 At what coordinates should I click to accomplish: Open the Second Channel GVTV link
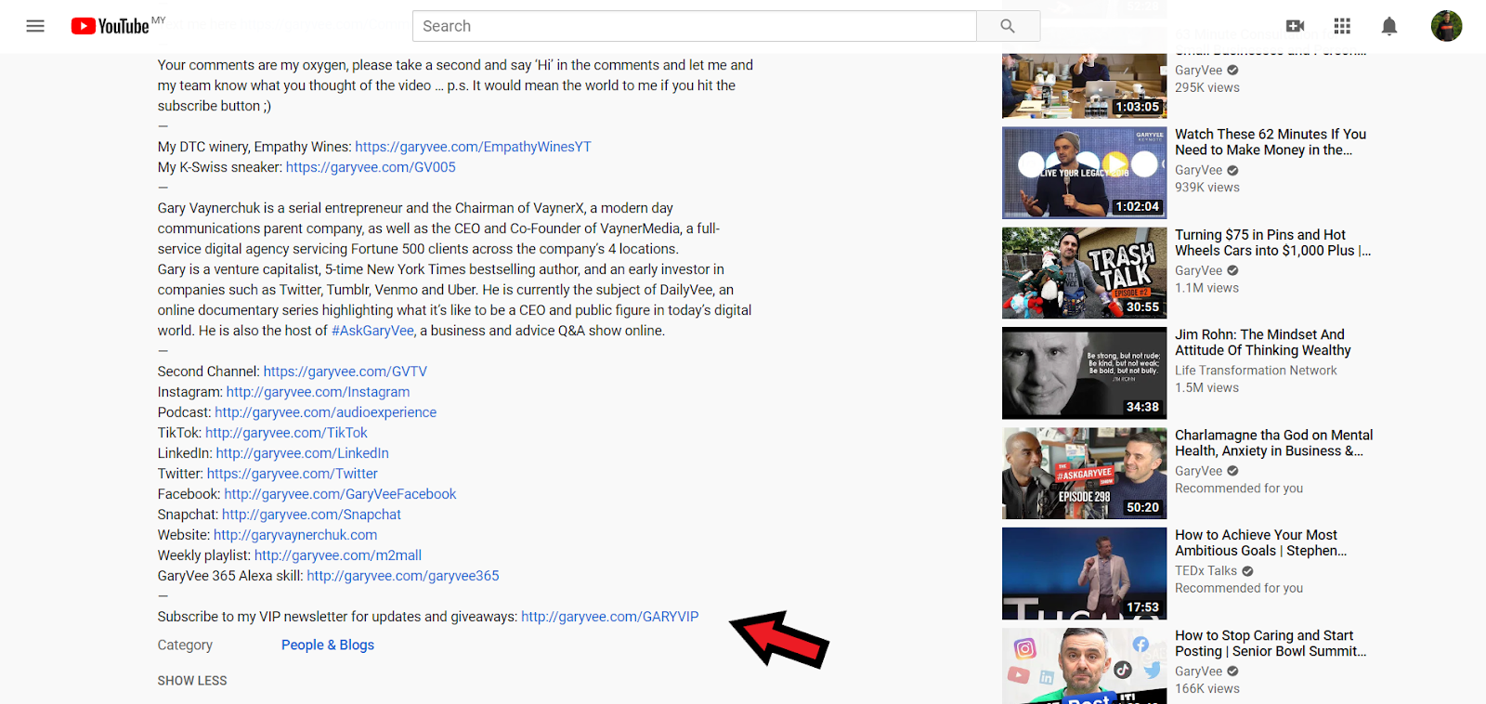345,372
